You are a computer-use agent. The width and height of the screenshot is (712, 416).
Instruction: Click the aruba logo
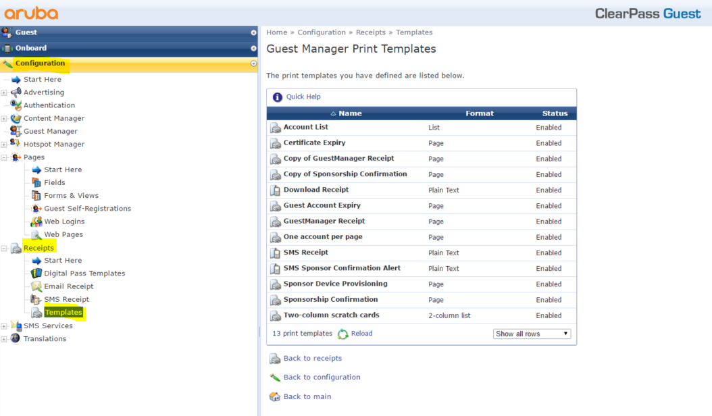(x=31, y=14)
